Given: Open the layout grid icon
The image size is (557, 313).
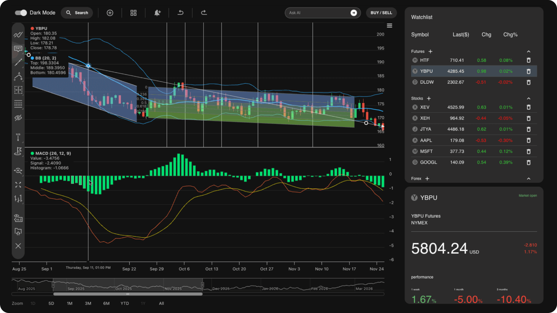Looking at the screenshot, I should click(x=133, y=13).
